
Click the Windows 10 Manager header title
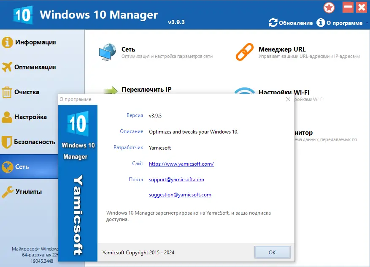coord(99,15)
